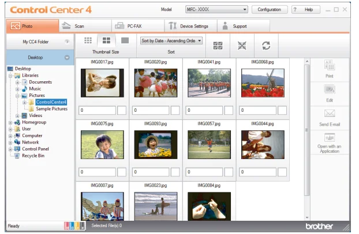This screenshot has width=359, height=234.
Task: Click the ink level color indicator
Action: coord(74,226)
